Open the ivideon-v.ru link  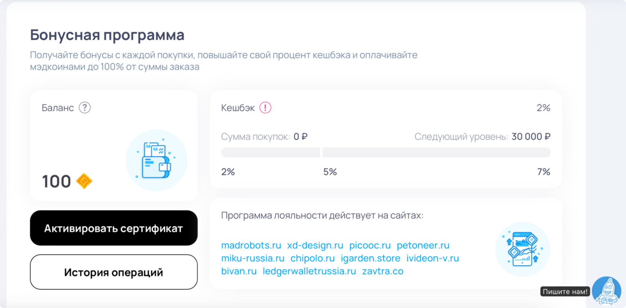tap(433, 258)
